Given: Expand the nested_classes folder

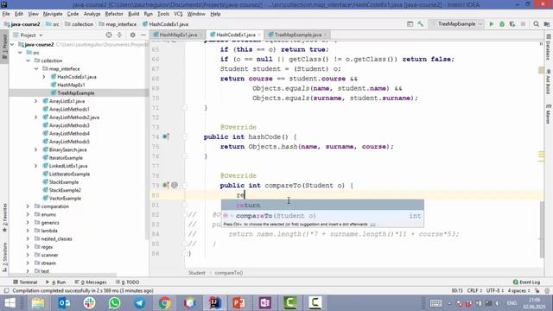Looking at the screenshot, I should 28,238.
